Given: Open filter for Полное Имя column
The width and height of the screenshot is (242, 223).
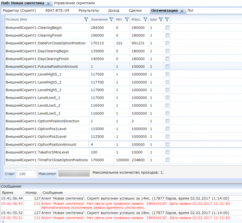Looking at the screenshot, I should coord(86,19).
